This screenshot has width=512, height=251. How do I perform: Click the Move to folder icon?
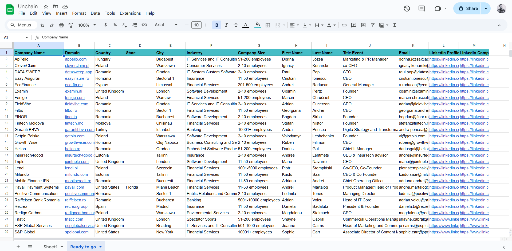(x=56, y=6)
